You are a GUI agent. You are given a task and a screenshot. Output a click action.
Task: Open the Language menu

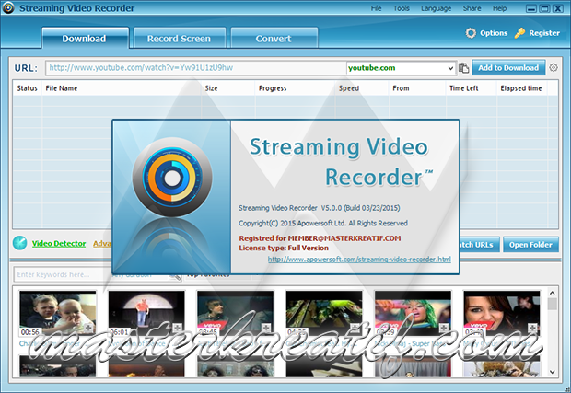(436, 8)
